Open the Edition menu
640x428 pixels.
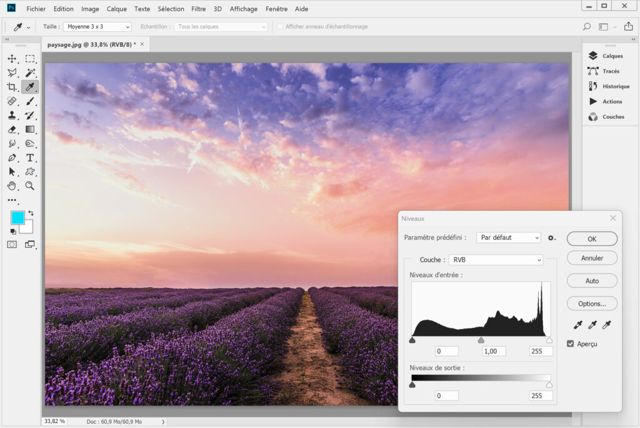click(63, 9)
